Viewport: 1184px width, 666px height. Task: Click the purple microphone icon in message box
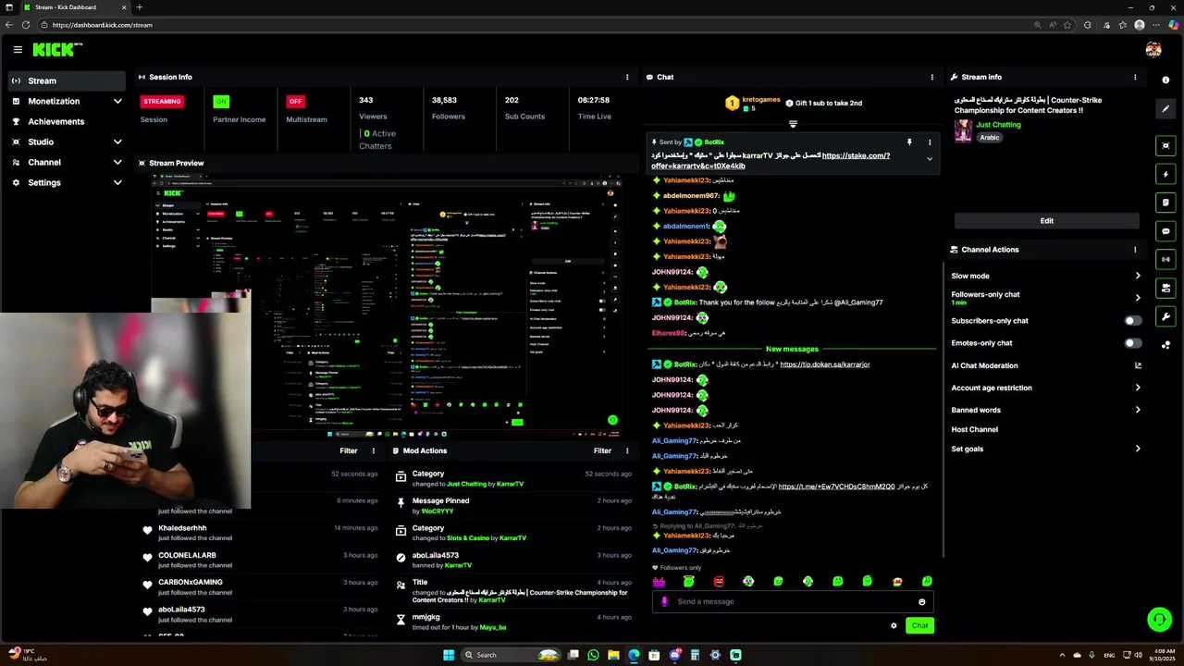click(664, 601)
